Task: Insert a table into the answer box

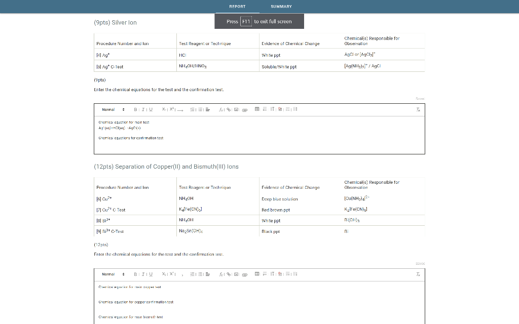Action: pos(257,109)
